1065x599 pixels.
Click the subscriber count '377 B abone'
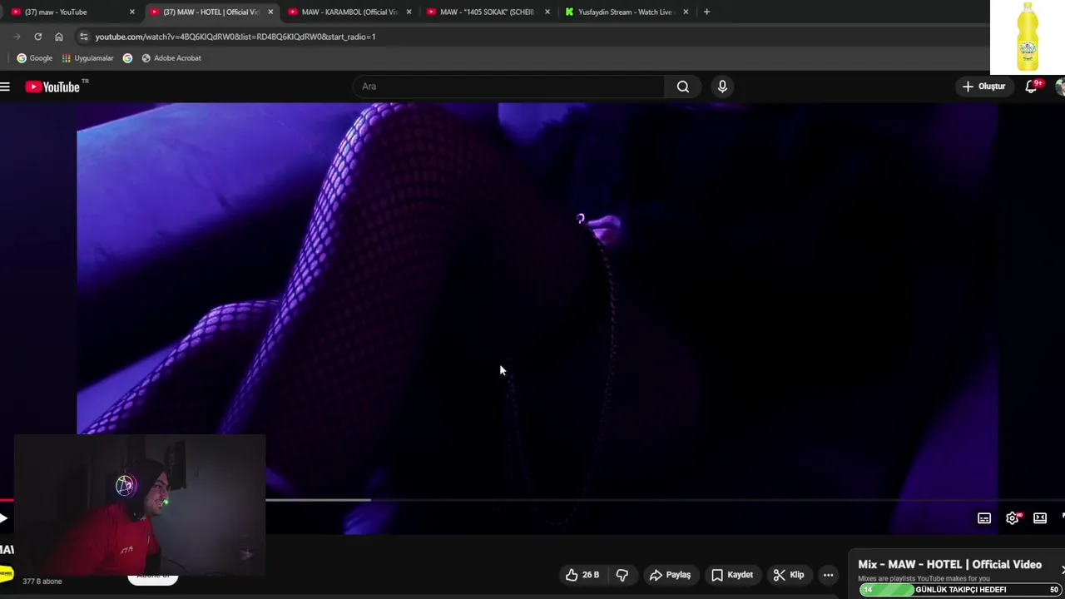[42, 582]
